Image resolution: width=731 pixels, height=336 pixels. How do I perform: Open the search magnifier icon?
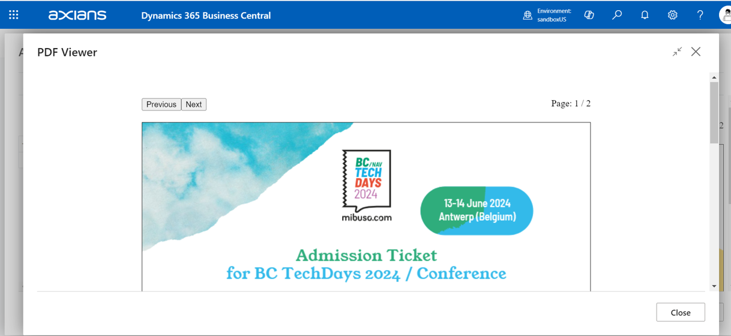point(617,15)
